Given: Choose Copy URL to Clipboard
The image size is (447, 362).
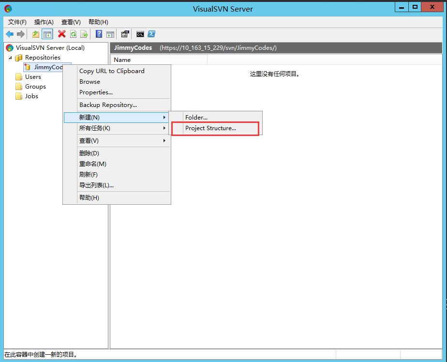Looking at the screenshot, I should point(117,71).
